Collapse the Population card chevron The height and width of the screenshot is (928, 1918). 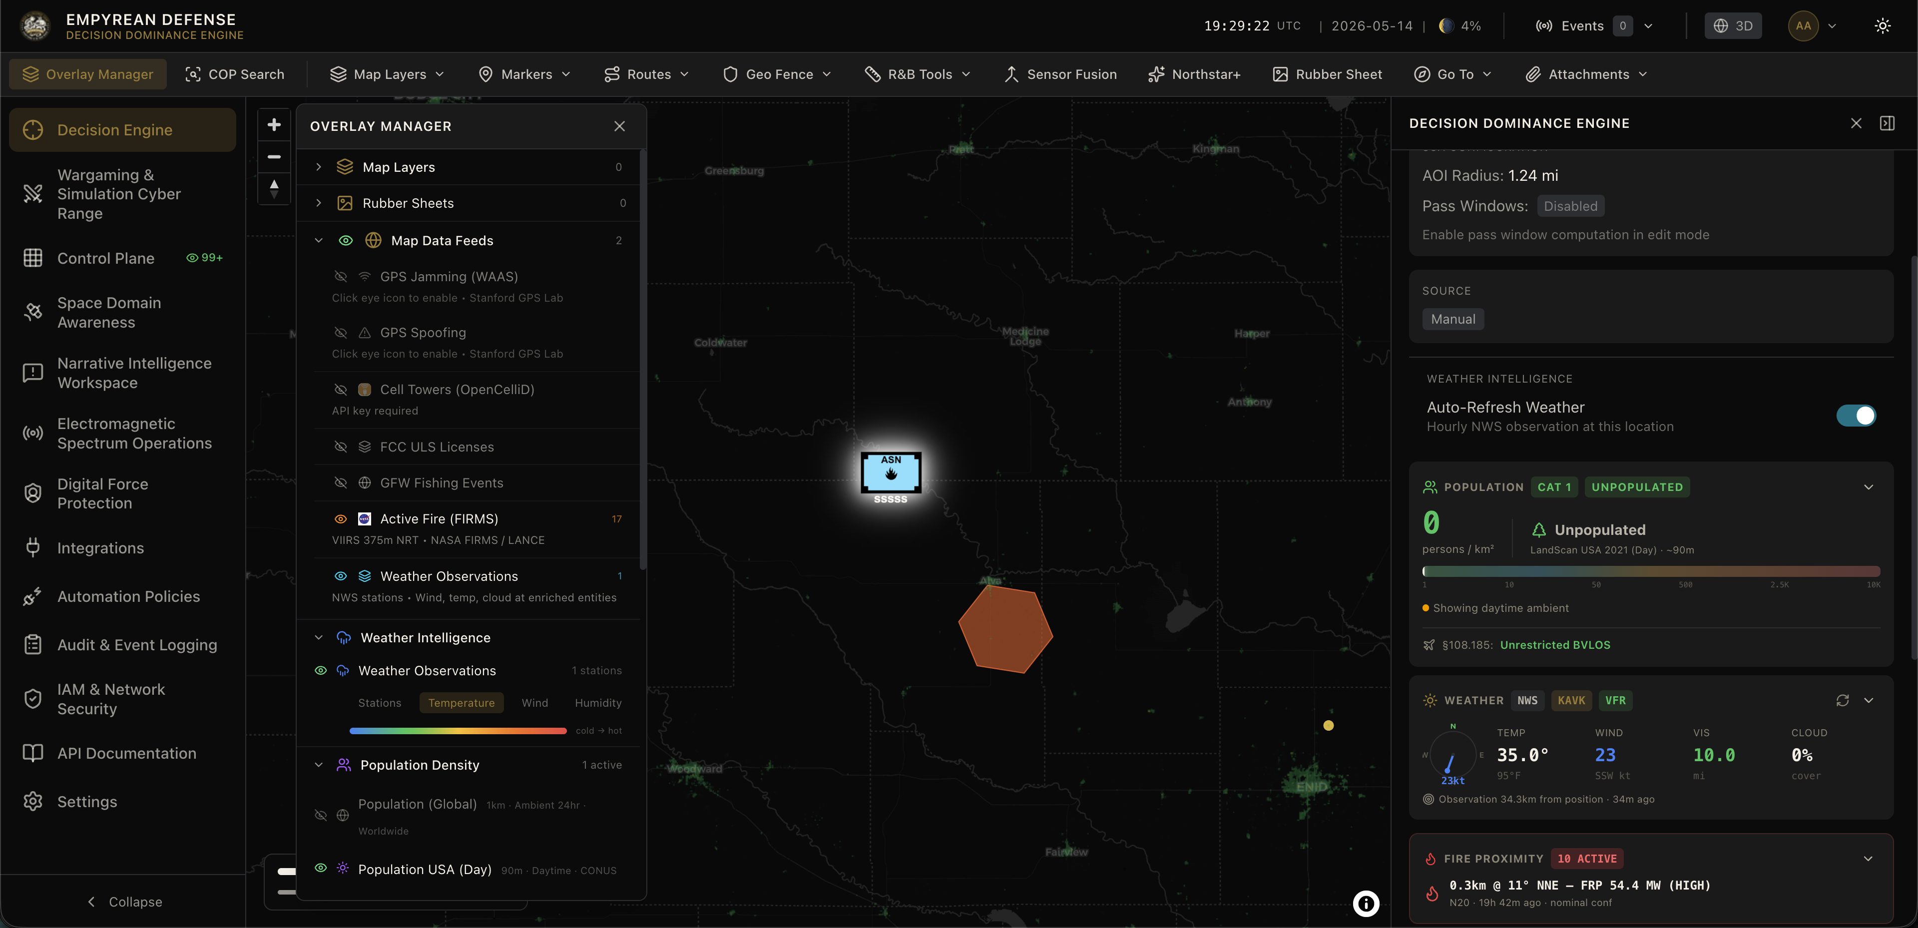point(1868,487)
